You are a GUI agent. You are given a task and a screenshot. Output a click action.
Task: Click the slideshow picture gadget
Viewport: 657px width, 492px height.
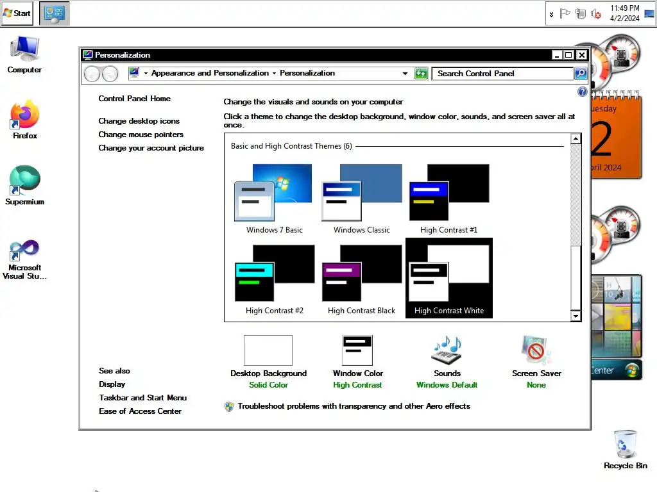click(x=616, y=316)
